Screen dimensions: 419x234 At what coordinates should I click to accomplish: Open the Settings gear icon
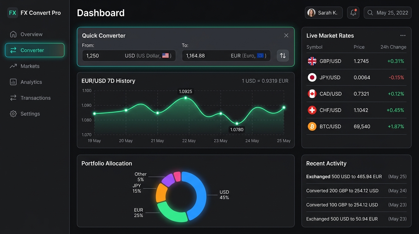(13, 114)
